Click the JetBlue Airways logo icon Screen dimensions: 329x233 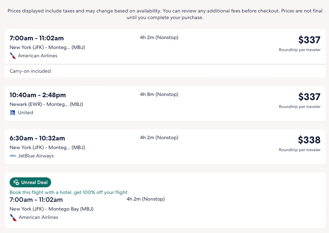pos(13,156)
